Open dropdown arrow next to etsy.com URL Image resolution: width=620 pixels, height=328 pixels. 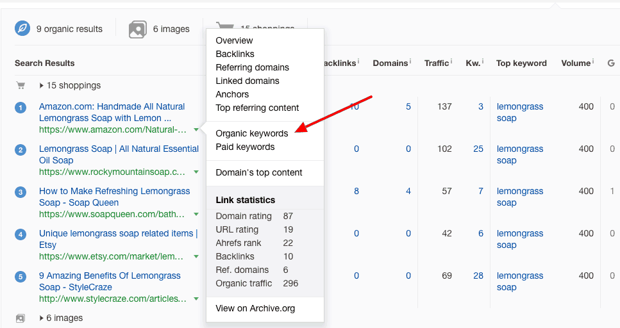(196, 256)
